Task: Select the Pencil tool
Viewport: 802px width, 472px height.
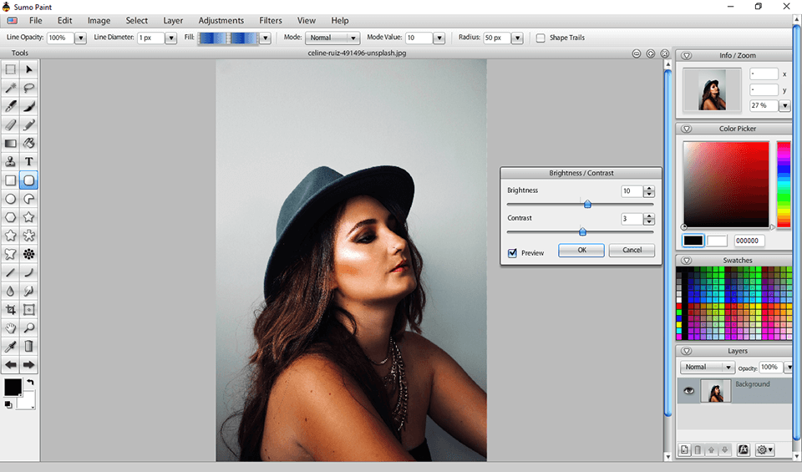Action: pyautogui.click(x=29, y=124)
